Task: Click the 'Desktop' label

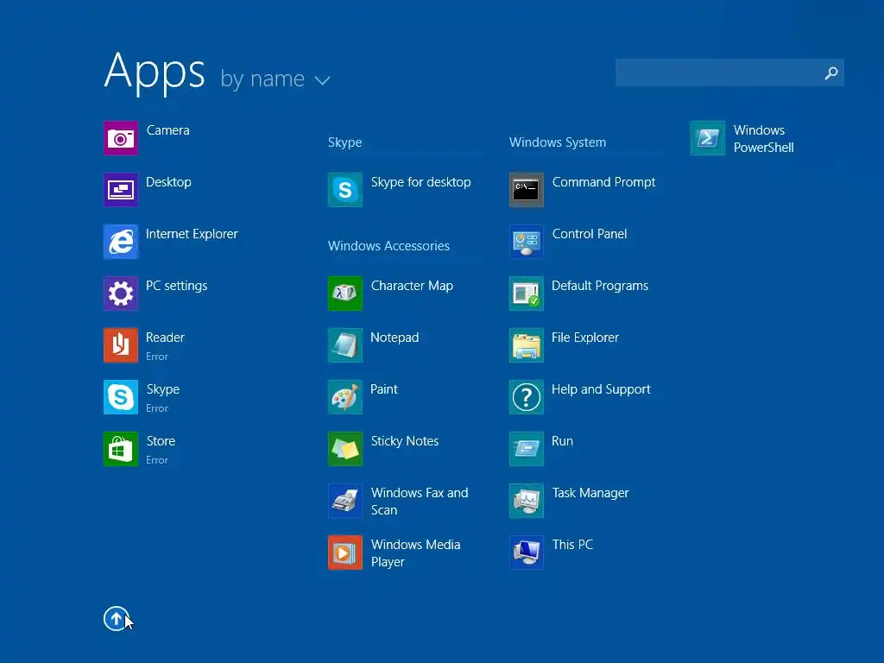Action: pyautogui.click(x=168, y=183)
